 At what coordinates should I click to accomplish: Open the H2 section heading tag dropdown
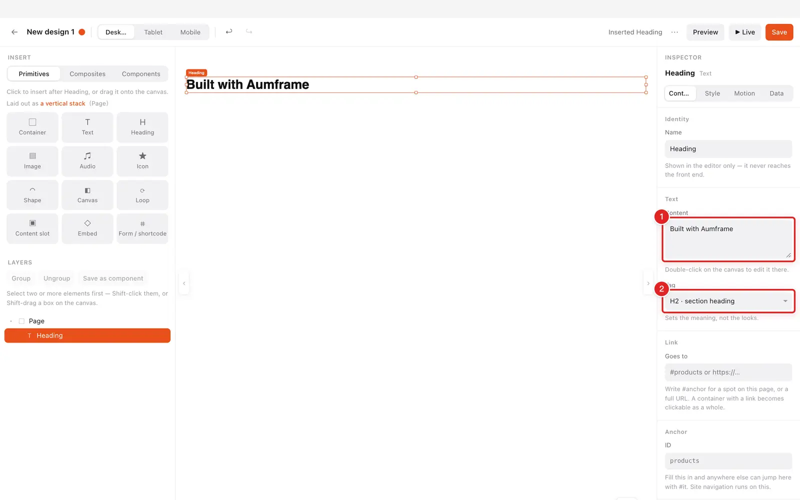(x=728, y=301)
